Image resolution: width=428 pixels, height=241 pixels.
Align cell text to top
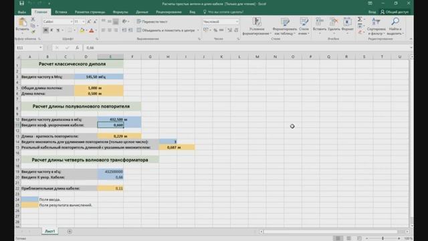(104, 21)
